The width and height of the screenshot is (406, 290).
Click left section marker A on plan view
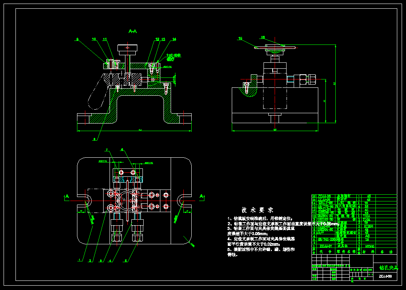(67, 196)
